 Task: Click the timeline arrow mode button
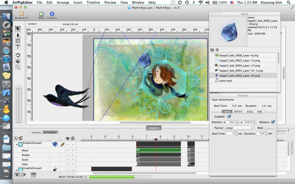click(x=17, y=175)
